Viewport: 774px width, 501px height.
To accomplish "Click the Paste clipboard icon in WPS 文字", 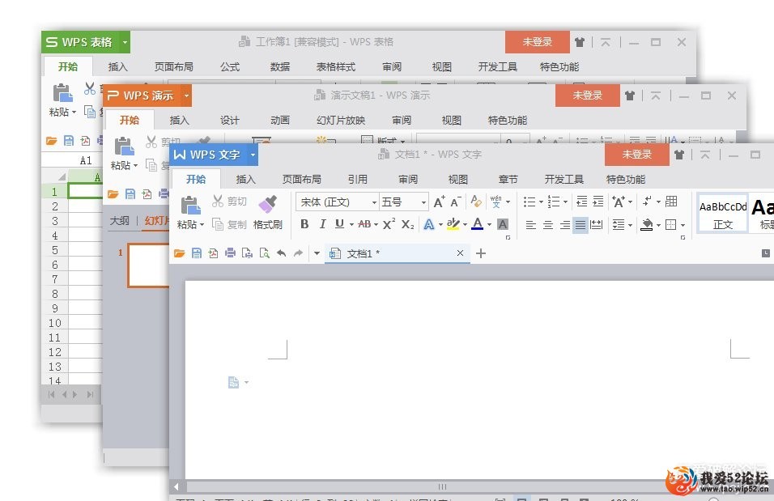I will [x=190, y=205].
